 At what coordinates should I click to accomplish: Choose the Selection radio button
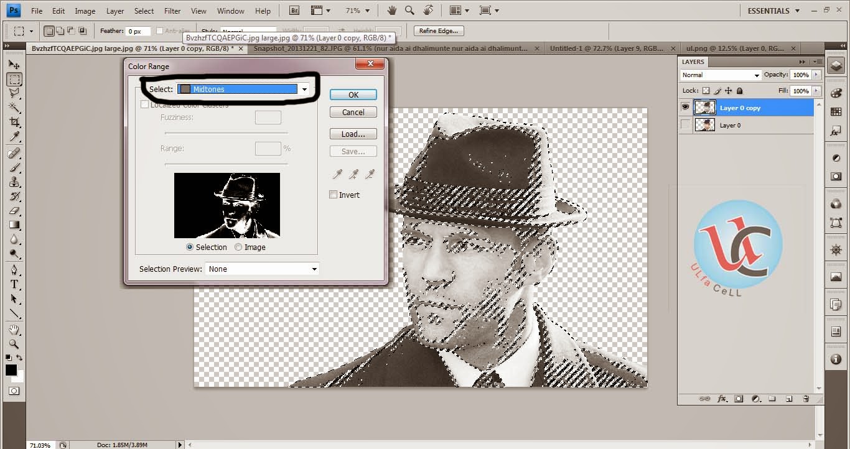190,247
